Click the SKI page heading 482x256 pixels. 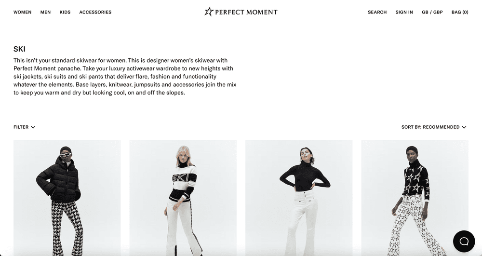click(x=19, y=49)
